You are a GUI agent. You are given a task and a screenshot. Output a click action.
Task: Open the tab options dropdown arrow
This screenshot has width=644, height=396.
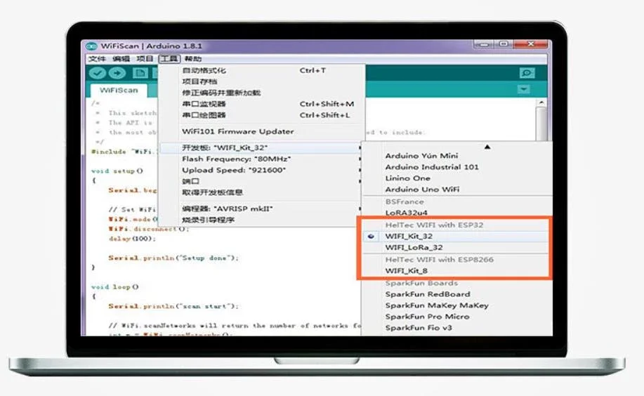coord(524,89)
